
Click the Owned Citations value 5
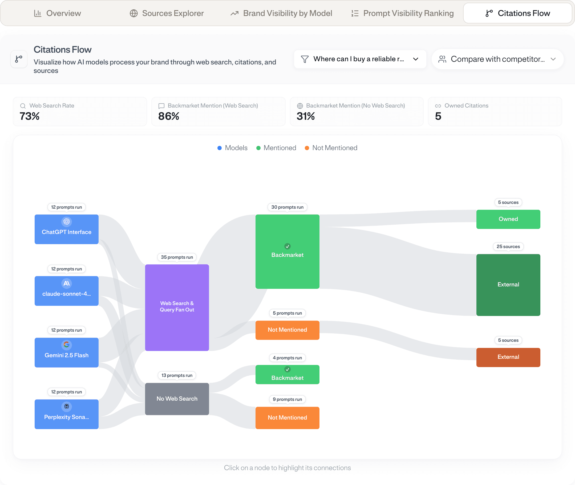point(438,116)
